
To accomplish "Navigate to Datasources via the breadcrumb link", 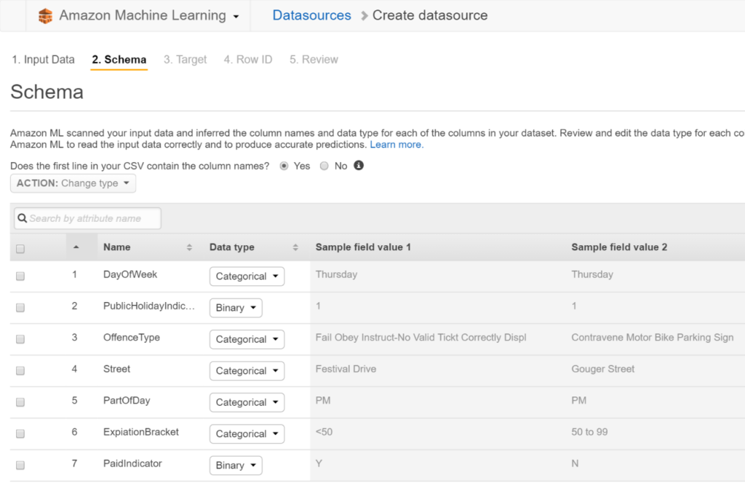I will [311, 15].
